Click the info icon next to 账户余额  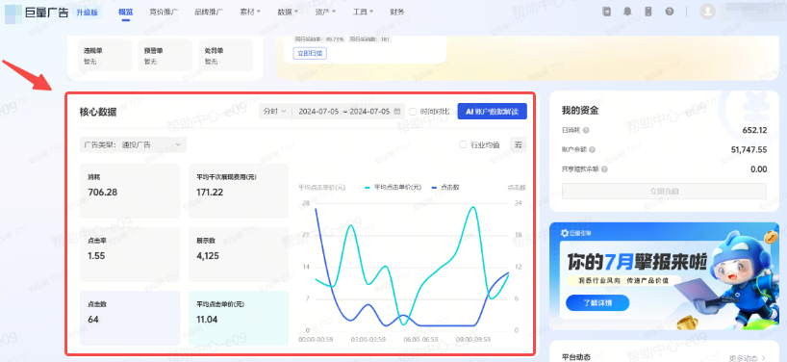tap(593, 149)
